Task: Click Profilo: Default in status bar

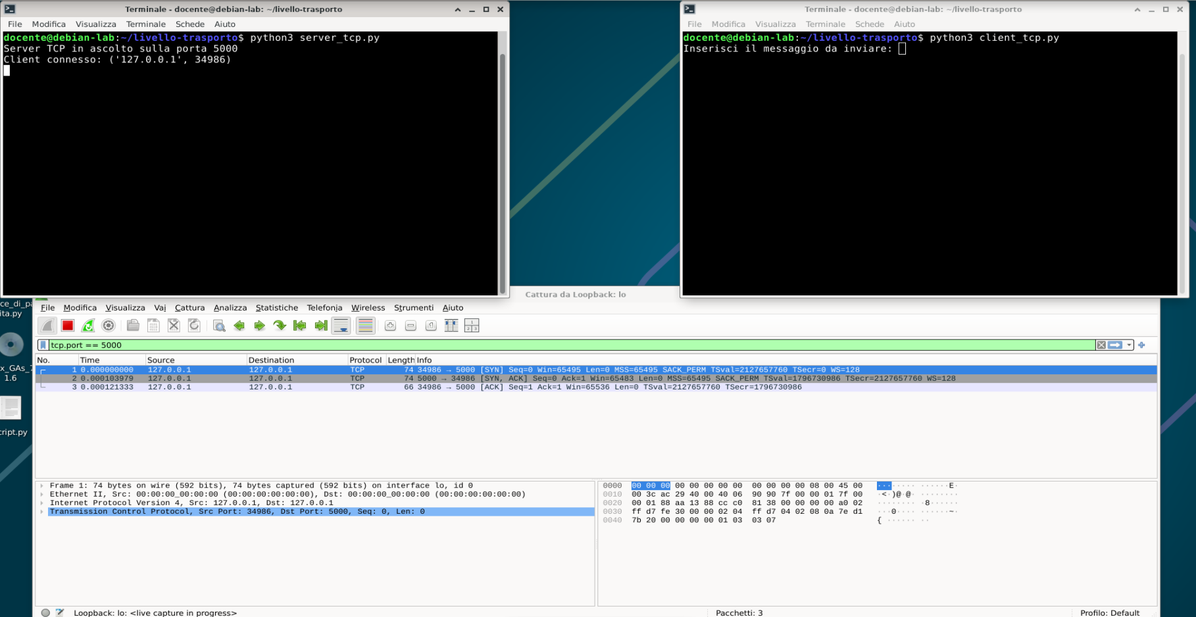Action: (x=1110, y=612)
